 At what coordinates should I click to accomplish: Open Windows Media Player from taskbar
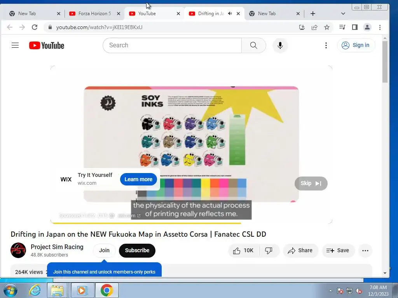click(82, 290)
